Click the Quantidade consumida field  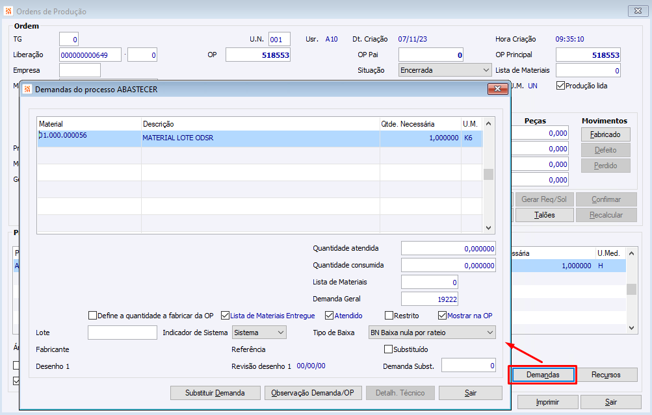pyautogui.click(x=449, y=266)
